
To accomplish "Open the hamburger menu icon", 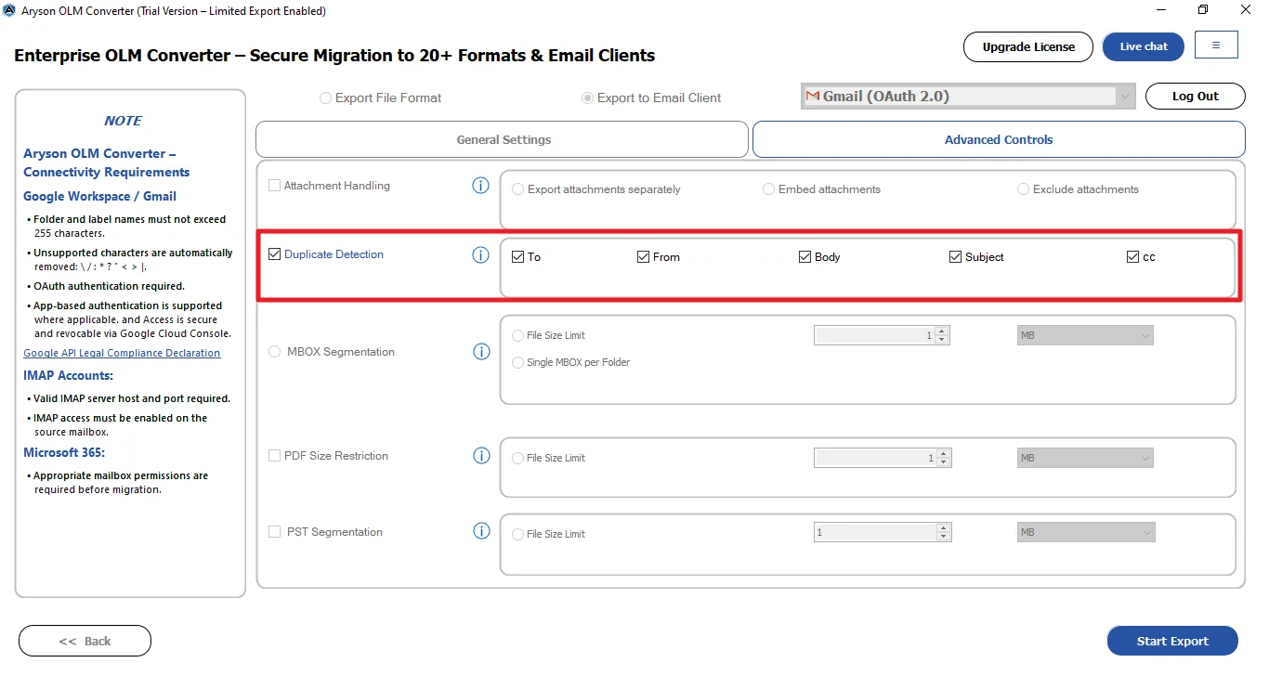I will (x=1216, y=45).
